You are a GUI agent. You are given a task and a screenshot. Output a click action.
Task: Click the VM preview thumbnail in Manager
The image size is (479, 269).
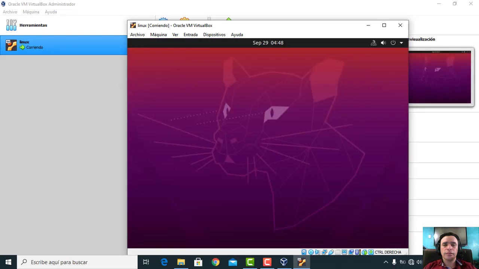(x=440, y=77)
